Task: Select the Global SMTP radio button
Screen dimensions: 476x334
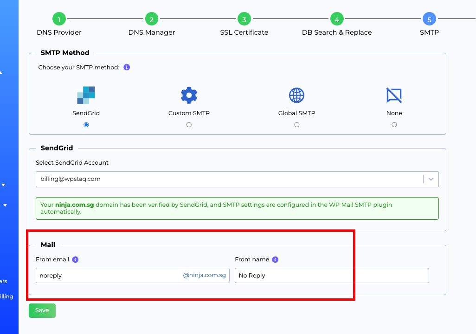Action: 296,125
